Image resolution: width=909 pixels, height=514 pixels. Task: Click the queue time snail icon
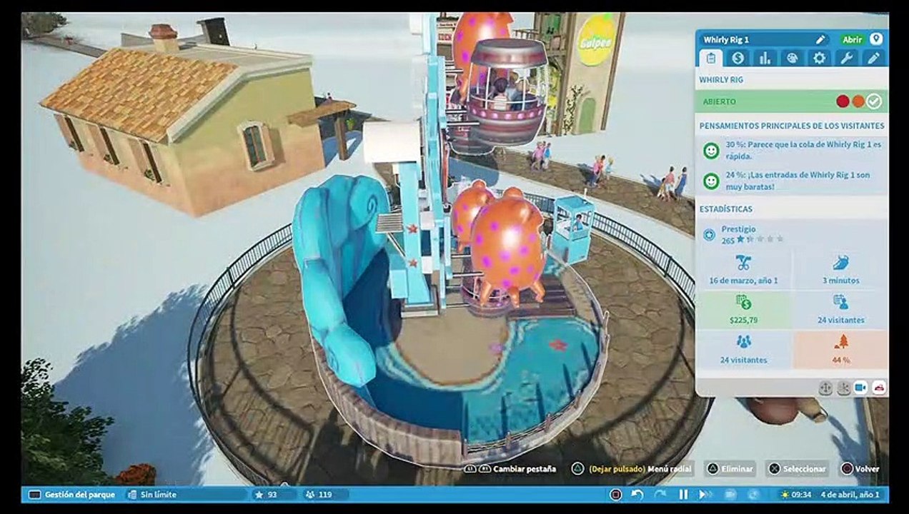840,263
